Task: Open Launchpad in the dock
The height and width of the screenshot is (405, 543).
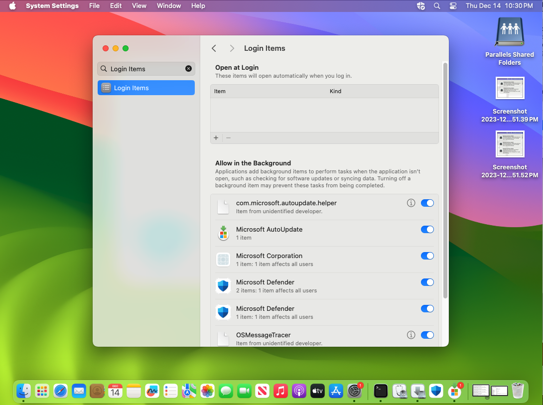Action: [x=42, y=391]
